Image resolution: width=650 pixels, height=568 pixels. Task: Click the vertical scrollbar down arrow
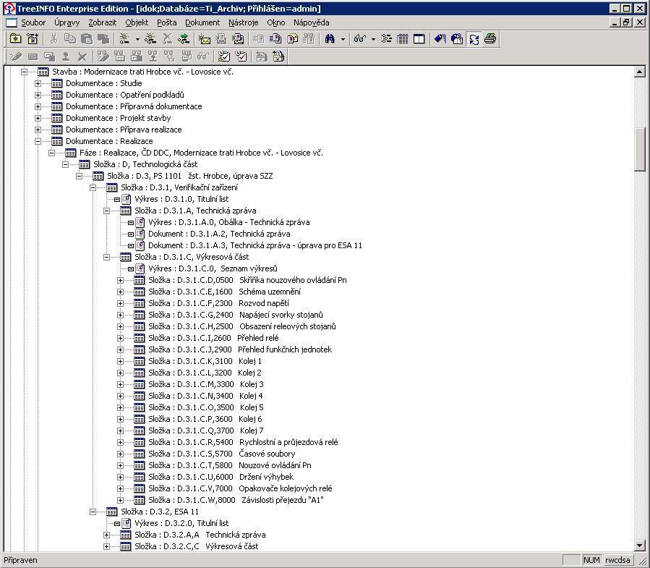tap(640, 546)
